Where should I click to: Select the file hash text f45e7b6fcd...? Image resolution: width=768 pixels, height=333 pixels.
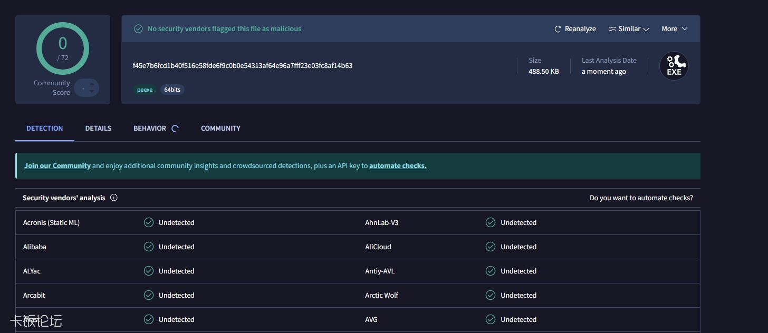[x=243, y=65]
